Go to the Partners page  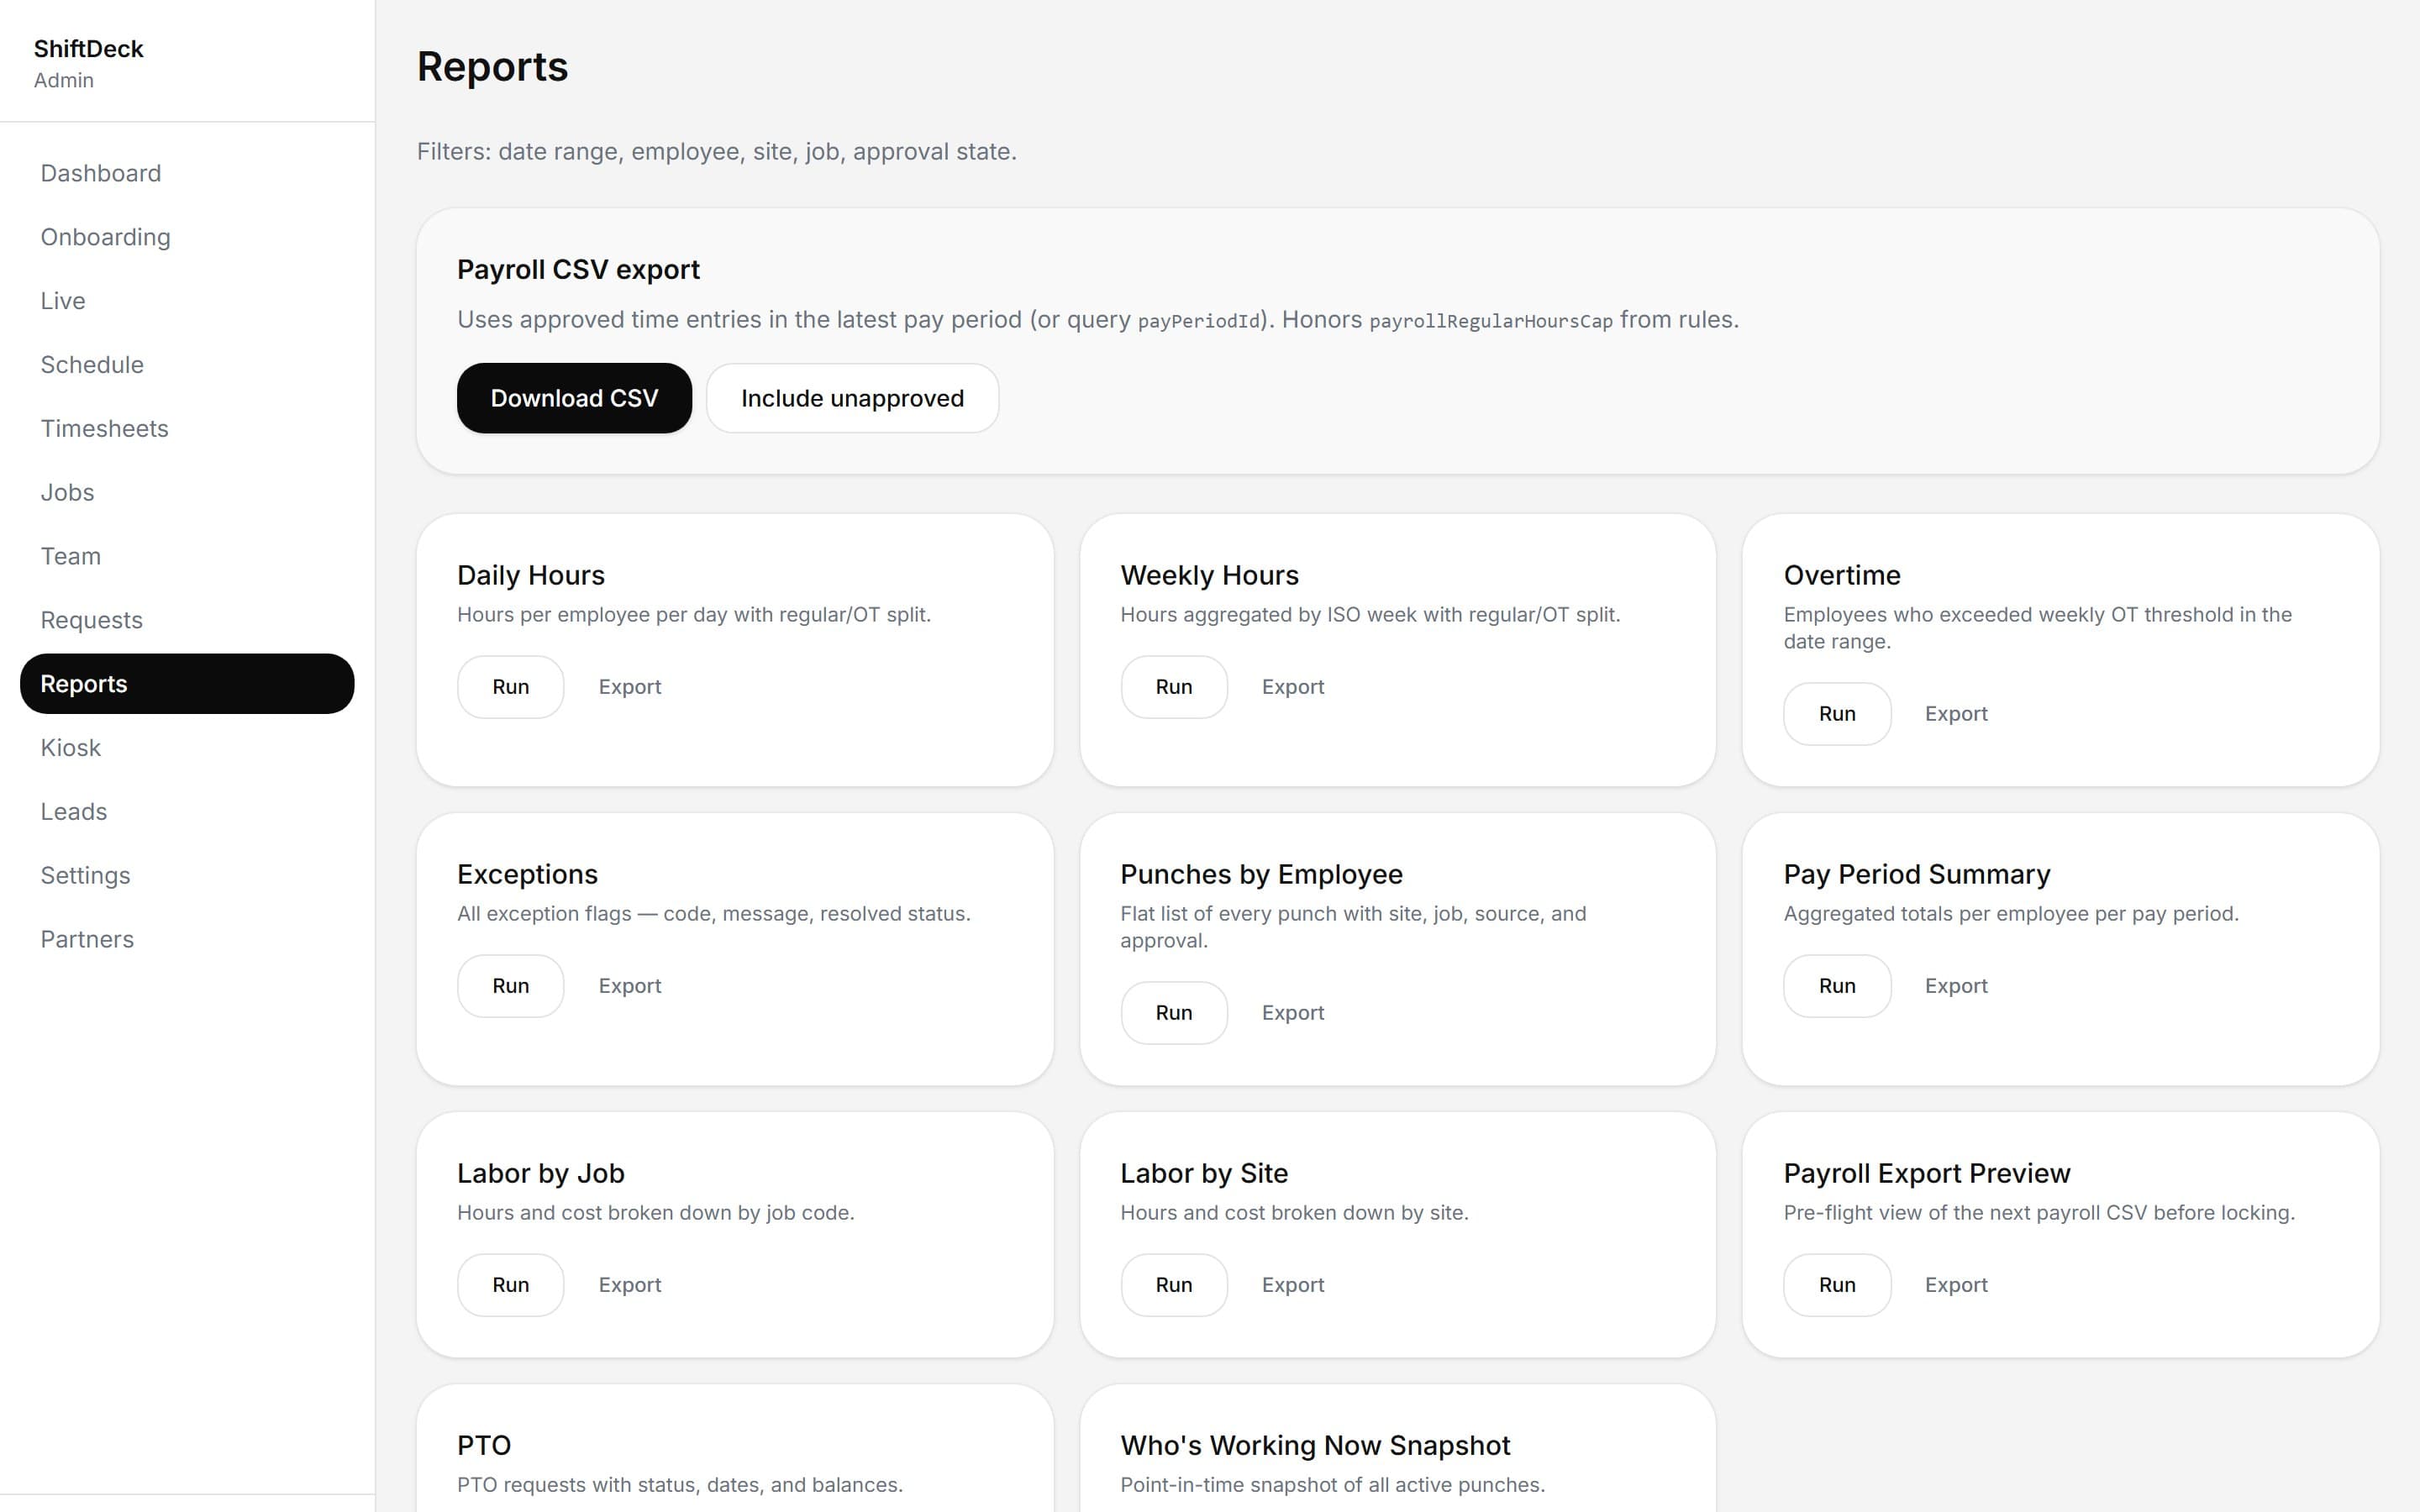coord(187,940)
